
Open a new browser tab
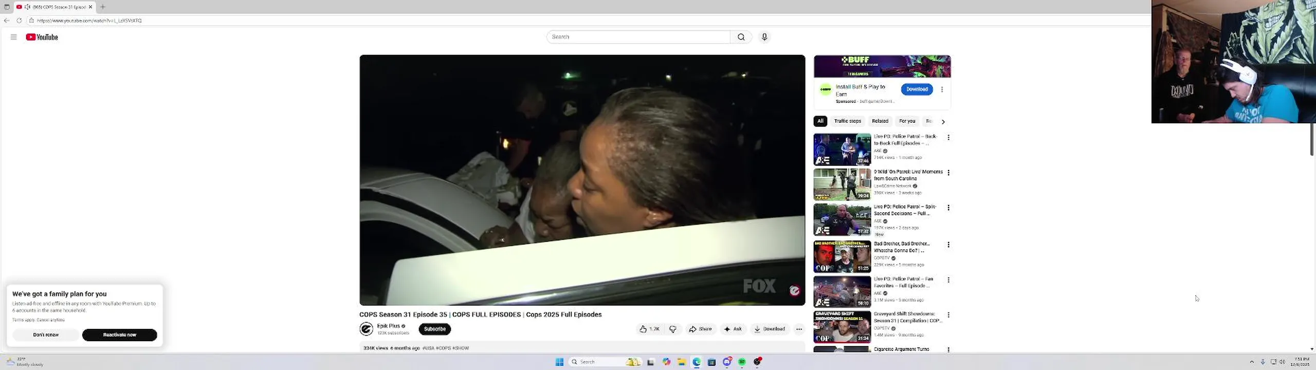[103, 7]
